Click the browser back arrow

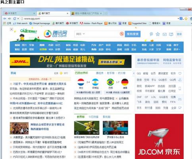[5, 19]
